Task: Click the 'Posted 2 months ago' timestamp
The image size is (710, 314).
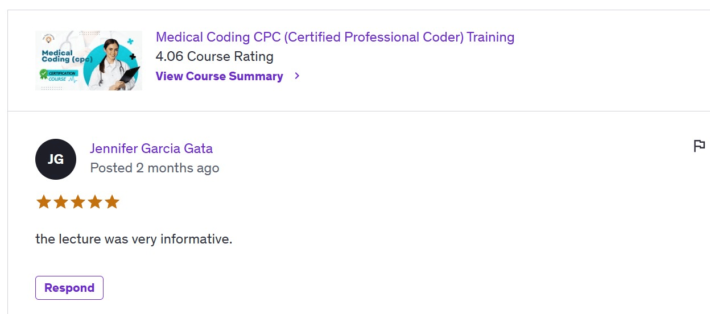Action: tap(155, 168)
